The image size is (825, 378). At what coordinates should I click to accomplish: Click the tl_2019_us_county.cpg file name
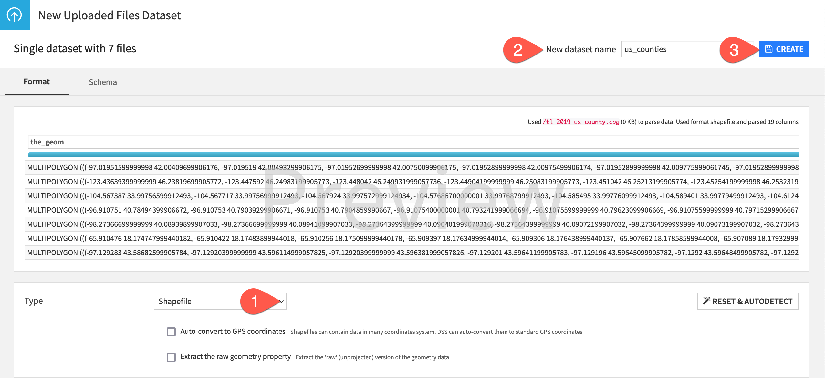pyautogui.click(x=581, y=122)
